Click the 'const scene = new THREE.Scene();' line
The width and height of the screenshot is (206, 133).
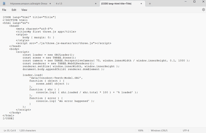pyautogui.click(x=49, y=58)
